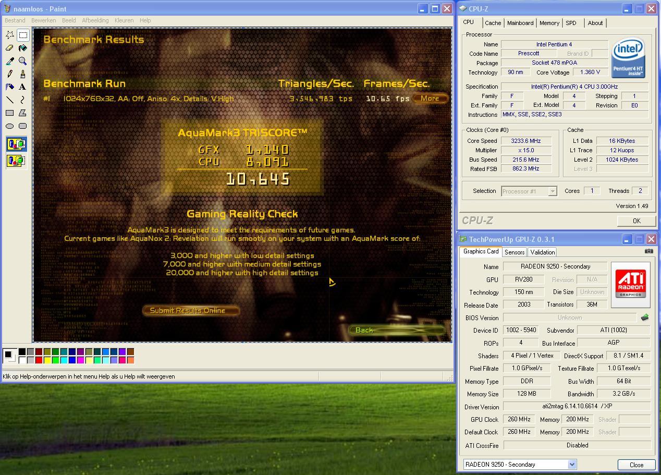Image resolution: width=661 pixels, height=475 pixels.
Task: Click the GPU-Z screenshot camera icon
Action: [x=648, y=251]
